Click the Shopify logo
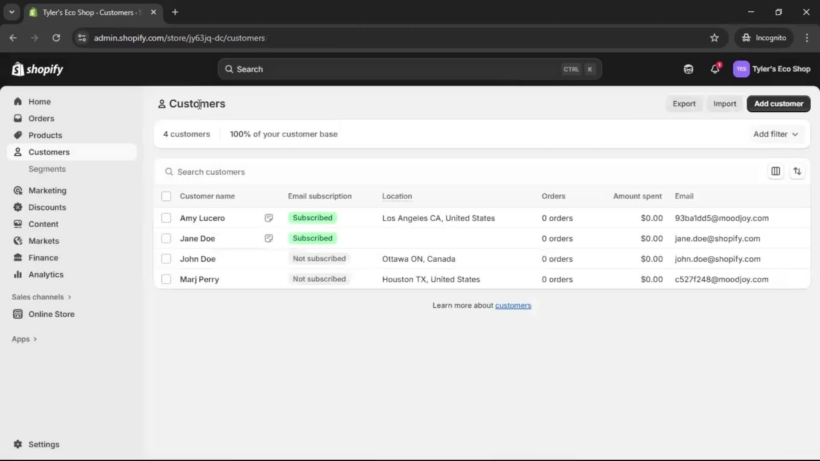820x461 pixels. pos(37,69)
